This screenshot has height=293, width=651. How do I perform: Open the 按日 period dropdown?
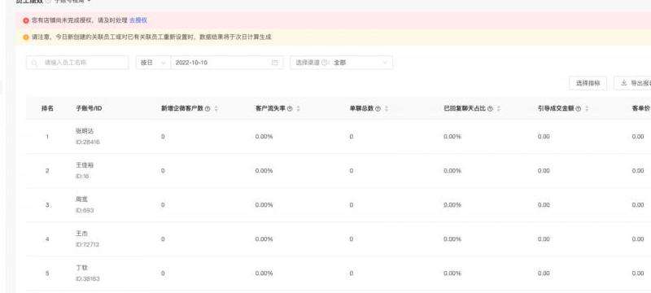tap(153, 63)
